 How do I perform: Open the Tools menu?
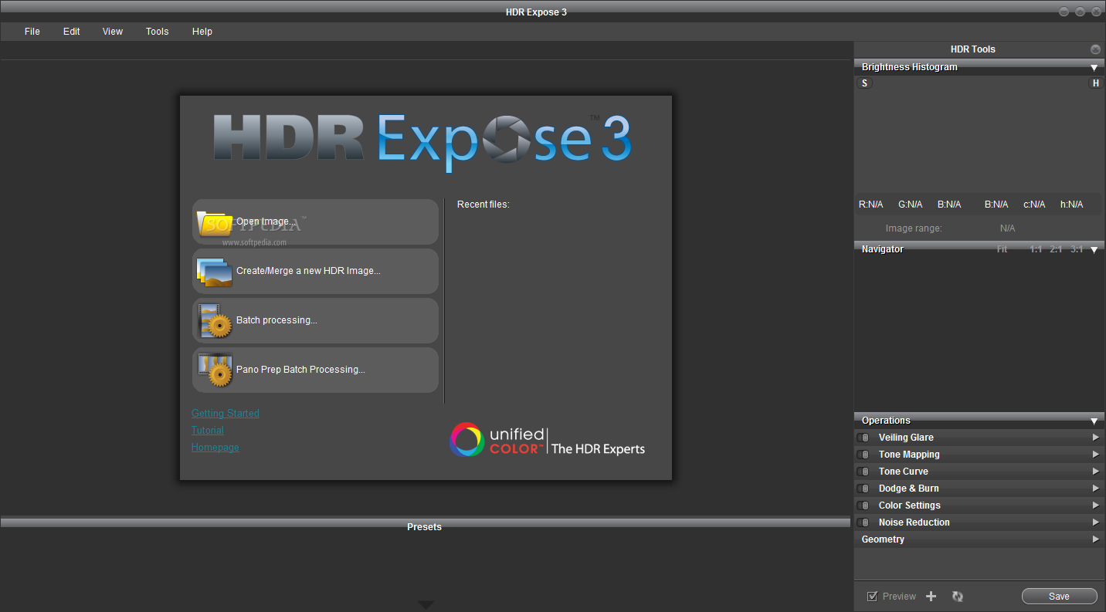click(x=157, y=32)
